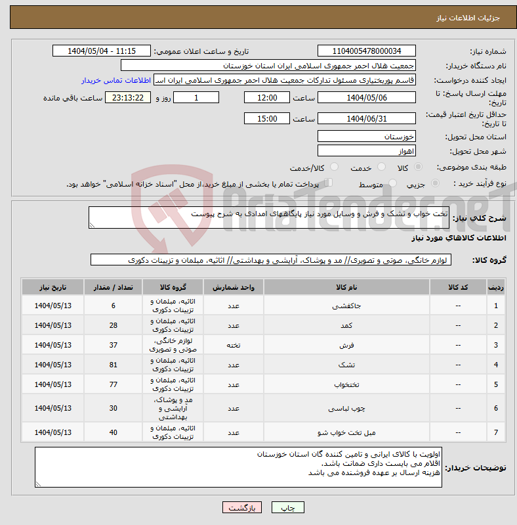The height and width of the screenshot is (525, 517).
Task: Click the delivery province field خوزستان
Action: coord(367,136)
